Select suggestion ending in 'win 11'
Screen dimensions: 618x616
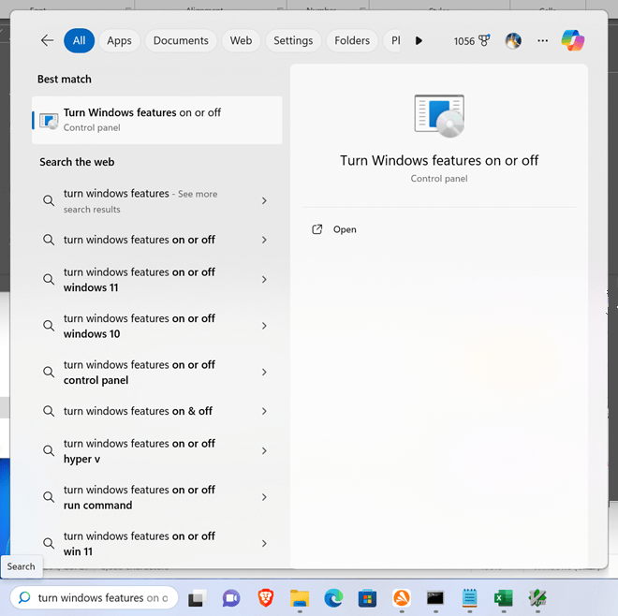click(x=140, y=544)
